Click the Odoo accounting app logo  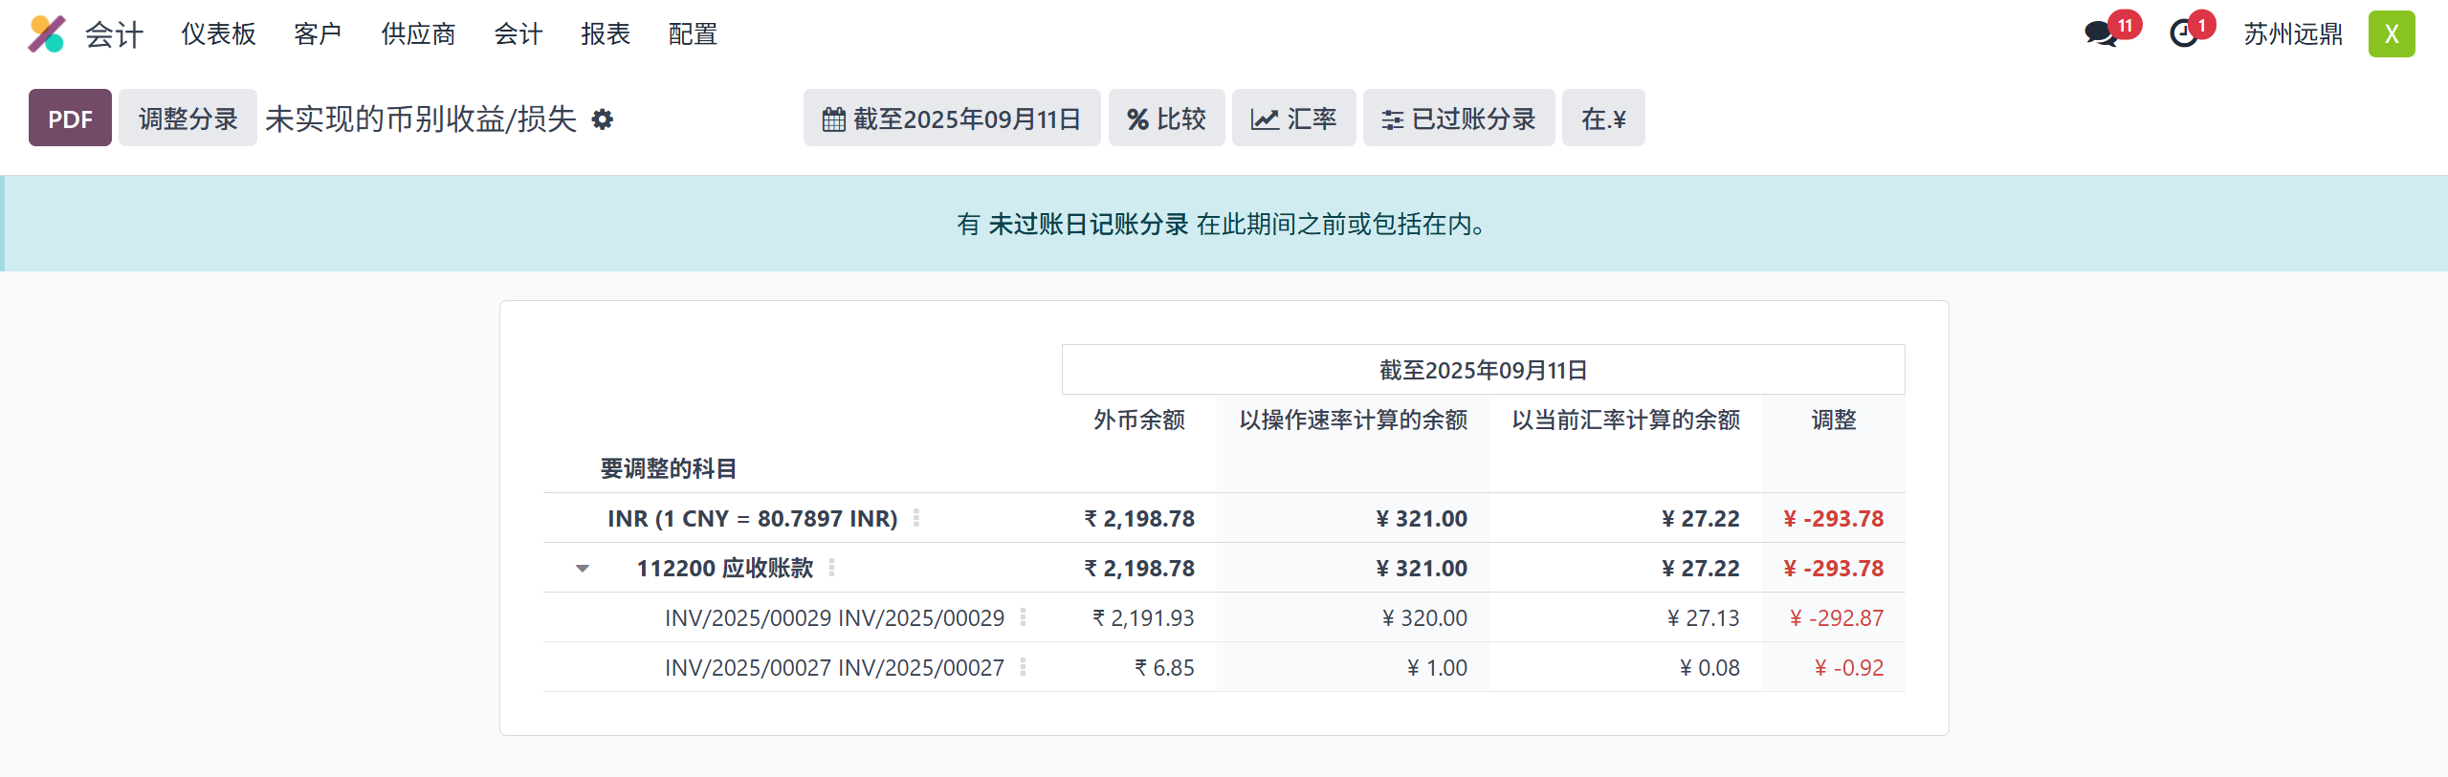tap(46, 34)
